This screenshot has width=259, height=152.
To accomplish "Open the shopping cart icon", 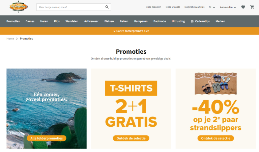I will (252, 7).
